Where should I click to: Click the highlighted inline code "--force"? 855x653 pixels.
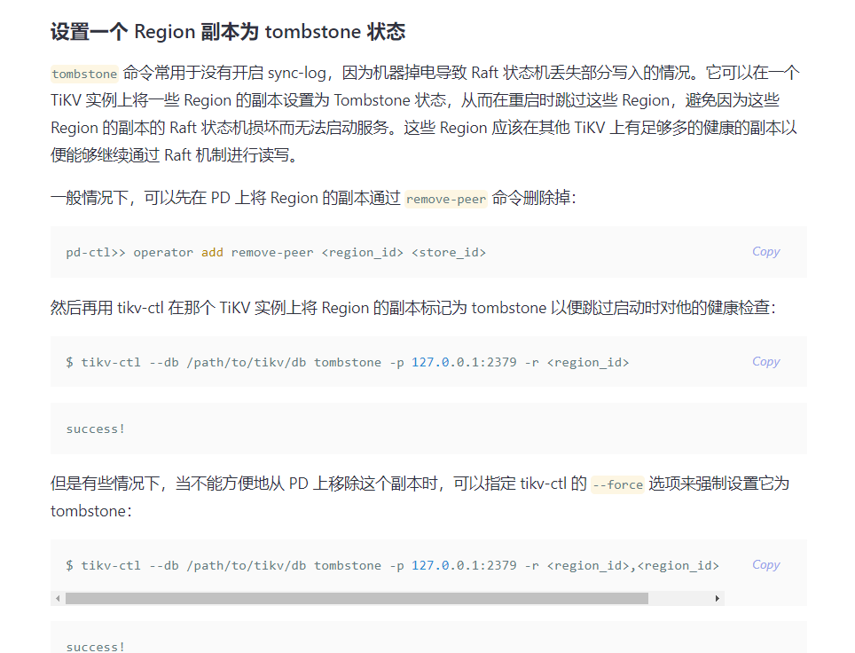617,484
